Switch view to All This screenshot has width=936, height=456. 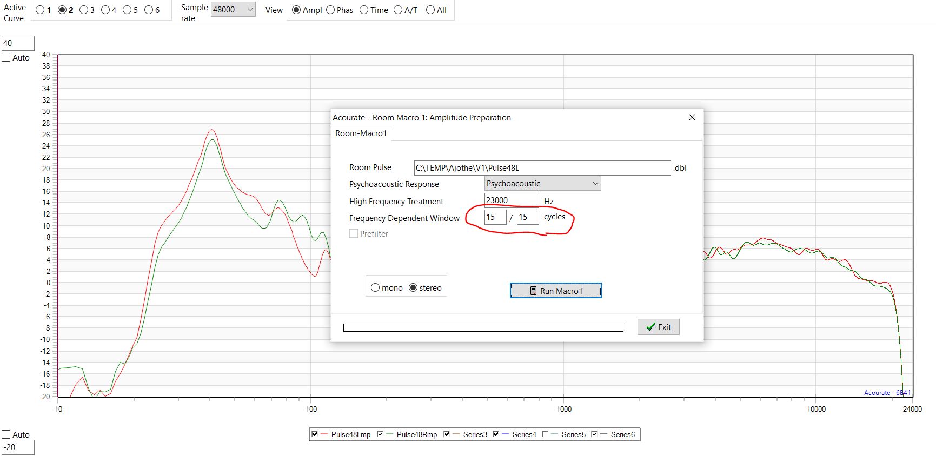pyautogui.click(x=430, y=10)
